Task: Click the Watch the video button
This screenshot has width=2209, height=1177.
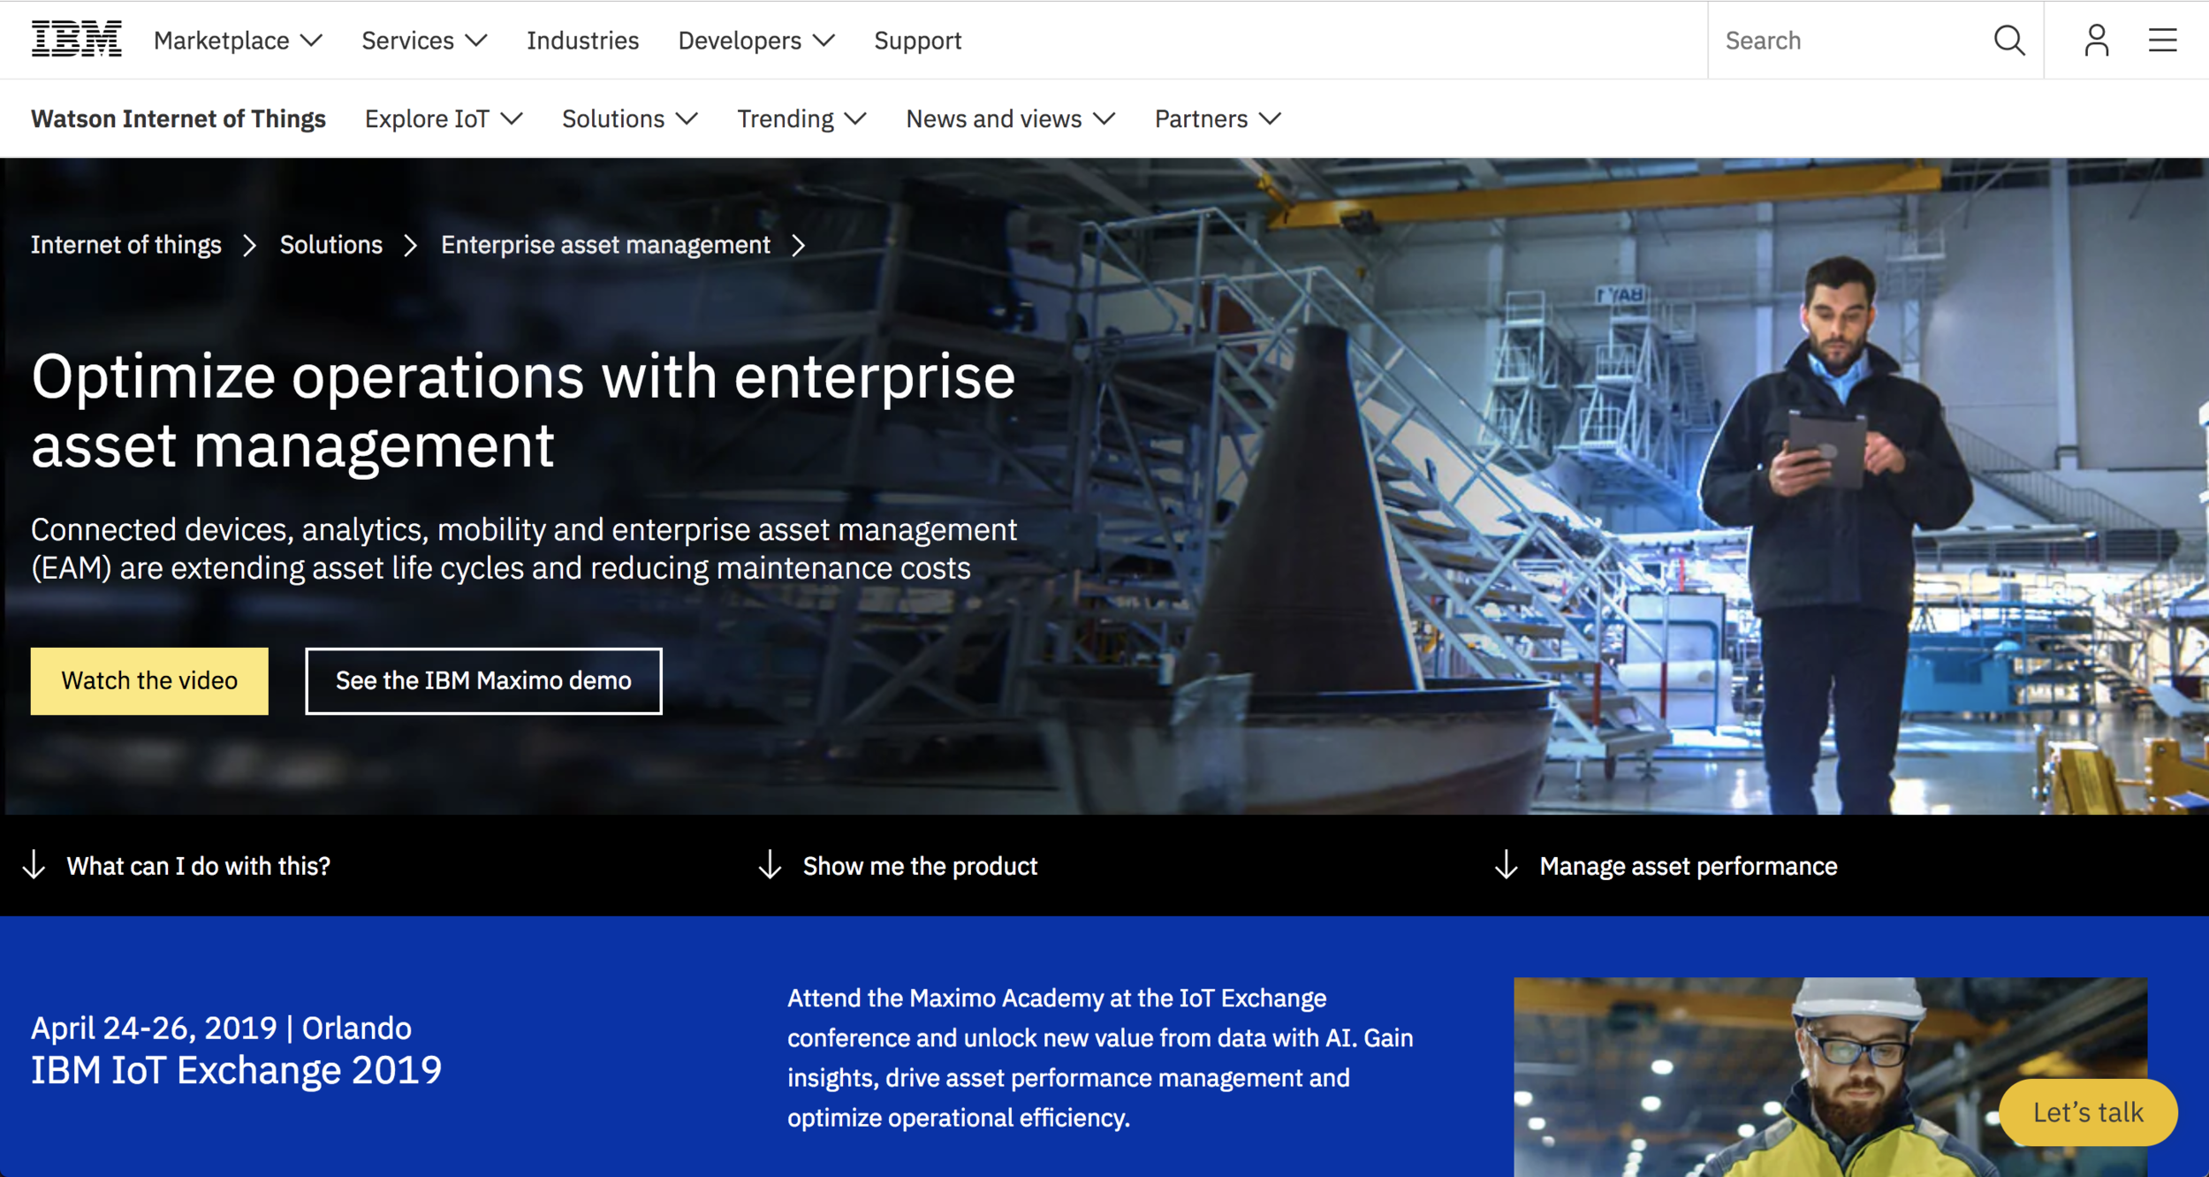Action: [x=149, y=681]
